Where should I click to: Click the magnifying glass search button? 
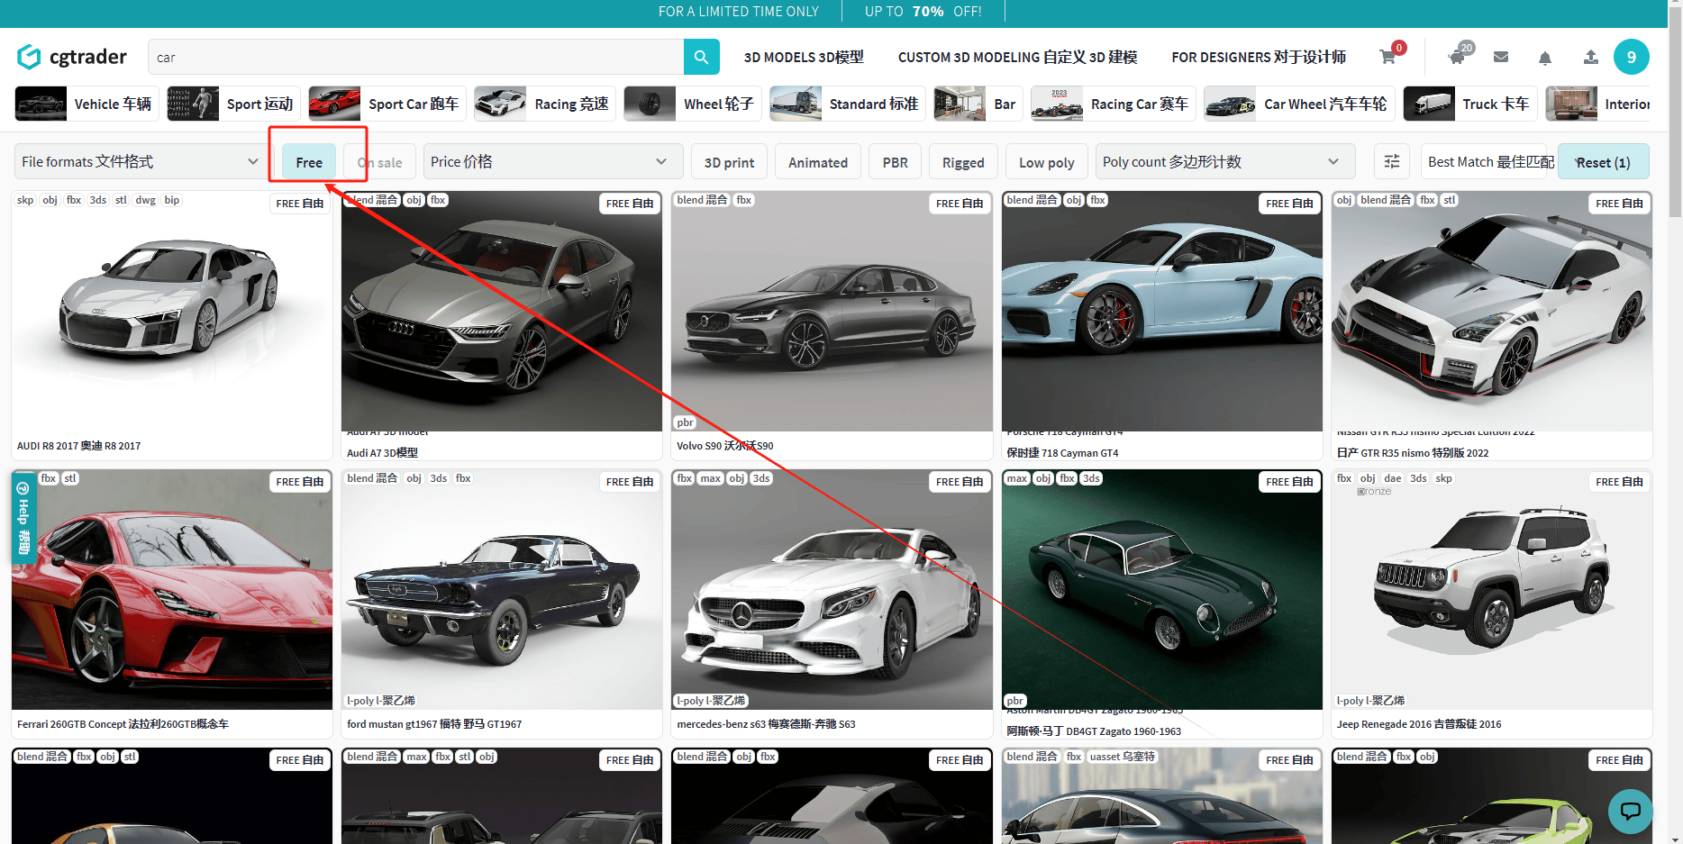click(701, 56)
